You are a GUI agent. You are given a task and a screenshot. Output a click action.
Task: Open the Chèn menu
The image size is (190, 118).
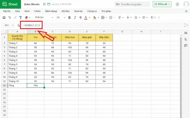point(37,11)
